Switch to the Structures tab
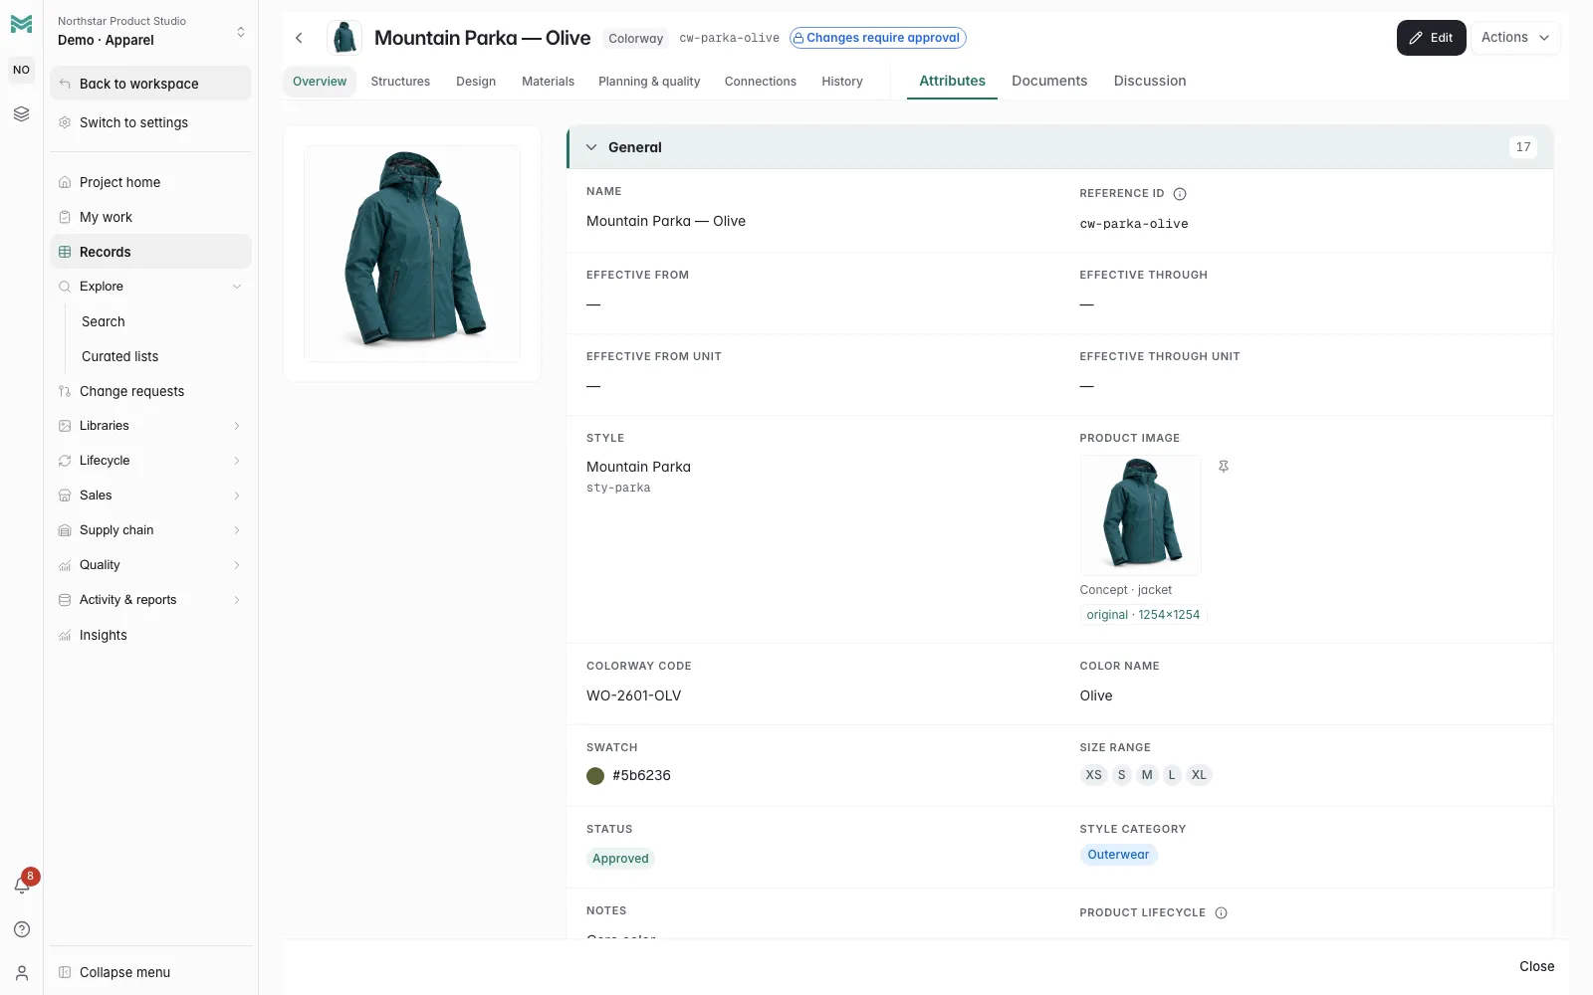This screenshot has width=1593, height=995. pyautogui.click(x=400, y=82)
